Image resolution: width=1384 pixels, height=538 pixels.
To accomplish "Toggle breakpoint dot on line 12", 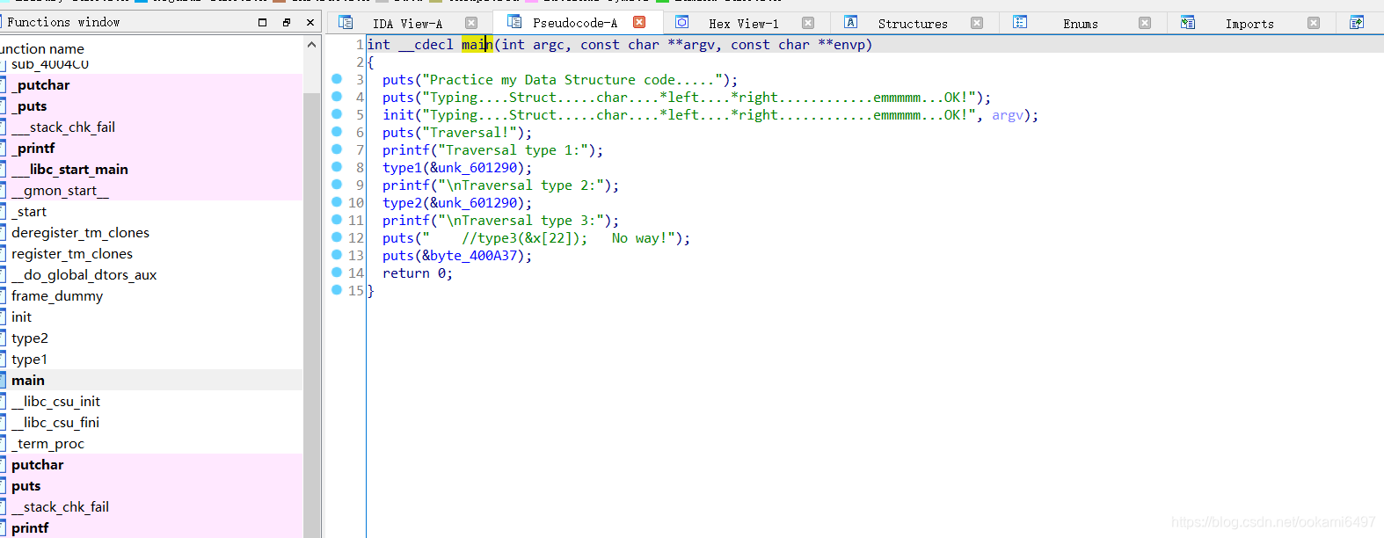I will (337, 237).
